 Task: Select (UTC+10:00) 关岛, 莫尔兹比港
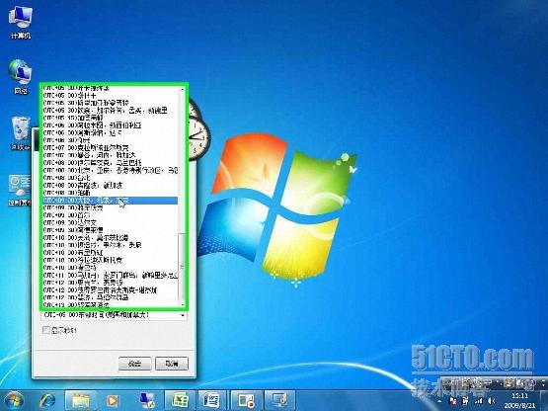(x=111, y=237)
